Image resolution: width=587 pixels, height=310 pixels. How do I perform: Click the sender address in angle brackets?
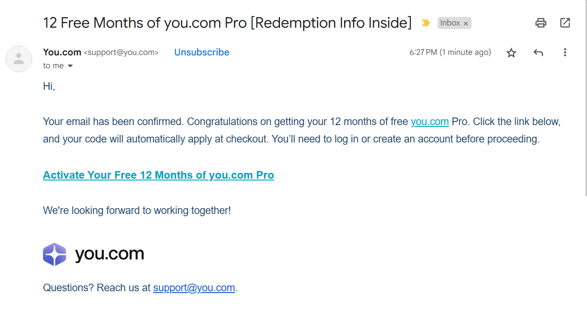click(121, 53)
